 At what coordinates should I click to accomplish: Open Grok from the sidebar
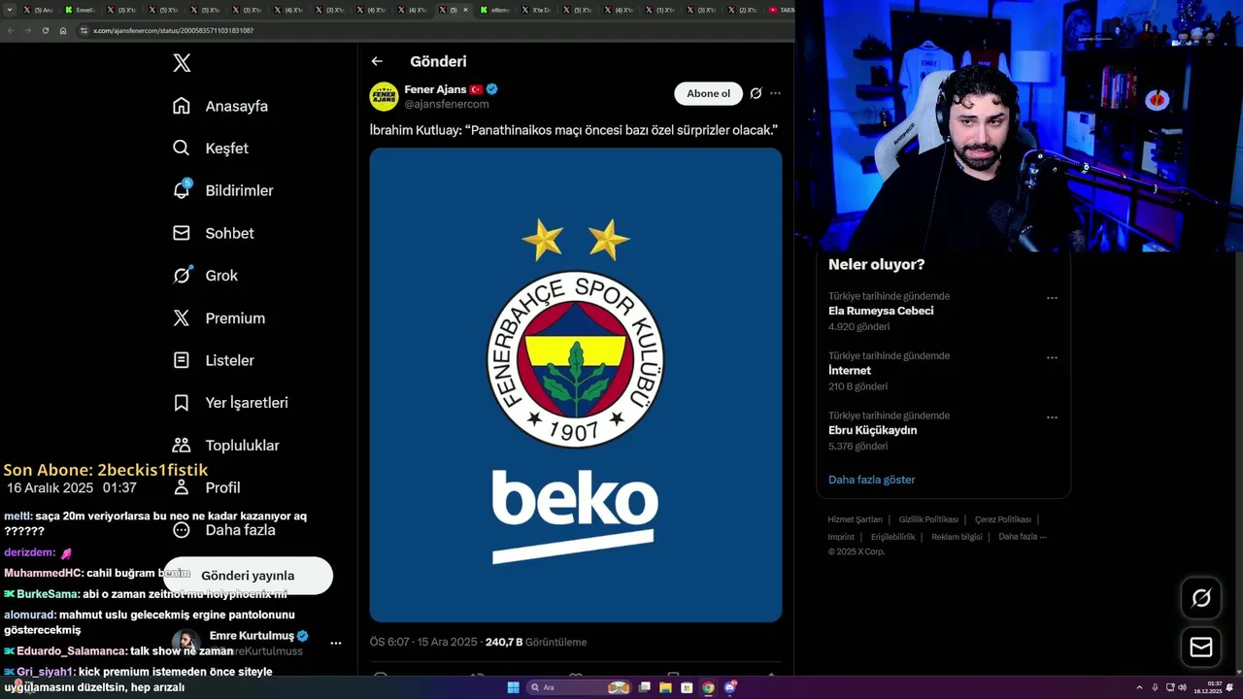[205, 276]
